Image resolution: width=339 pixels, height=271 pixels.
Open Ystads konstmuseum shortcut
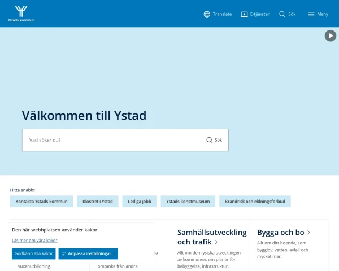click(x=188, y=202)
